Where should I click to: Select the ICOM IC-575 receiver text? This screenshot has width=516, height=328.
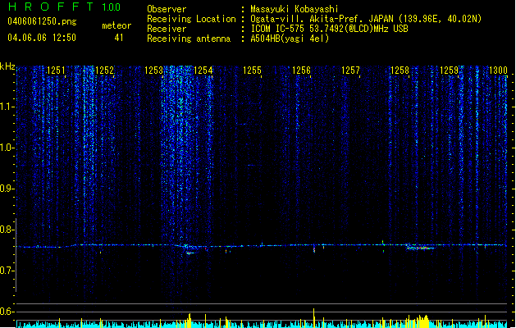(329, 29)
